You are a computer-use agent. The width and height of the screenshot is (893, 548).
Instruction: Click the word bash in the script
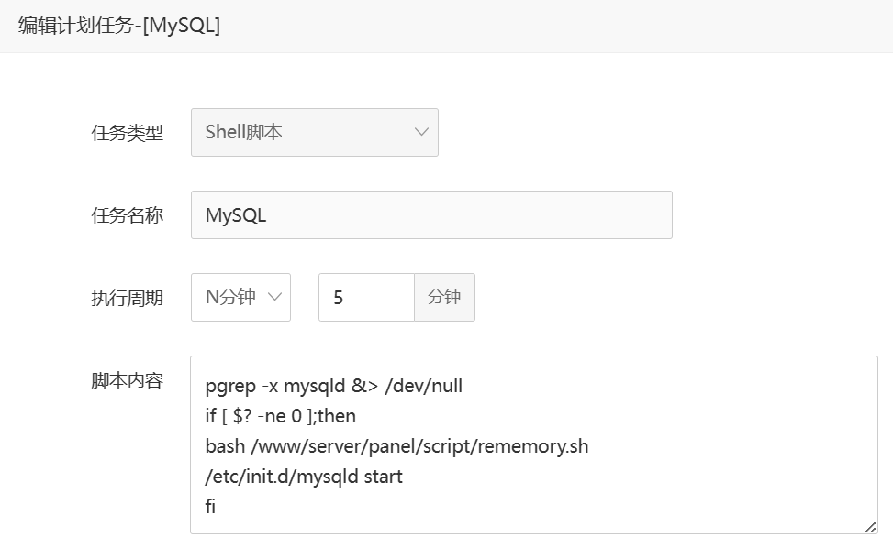(x=223, y=446)
